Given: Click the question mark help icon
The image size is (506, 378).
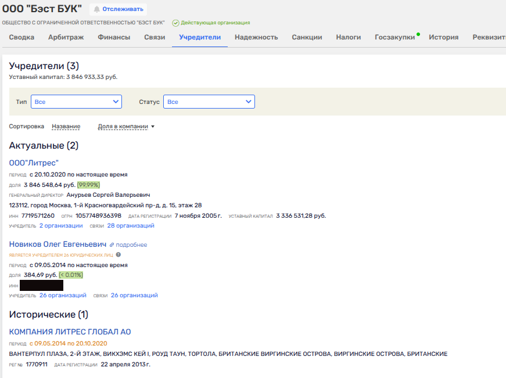Looking at the screenshot, I should pyautogui.click(x=119, y=254).
